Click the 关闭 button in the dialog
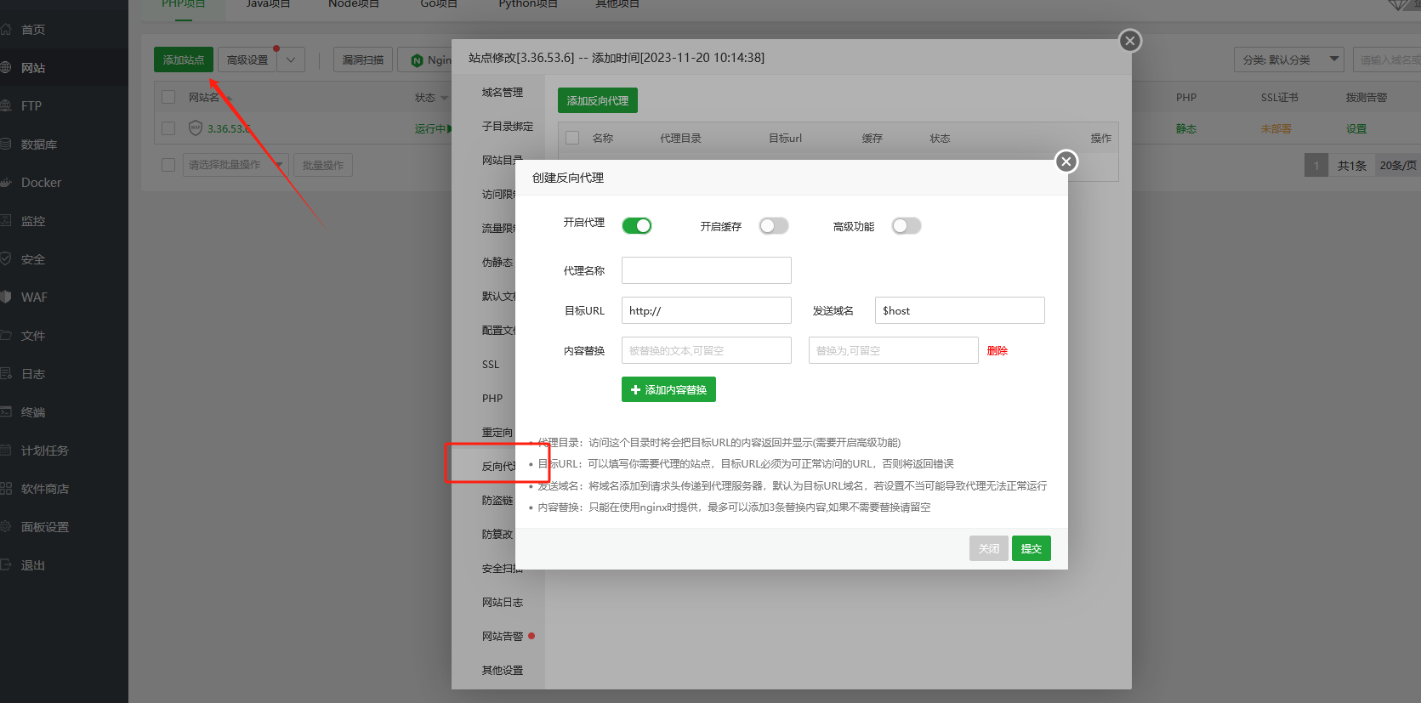The width and height of the screenshot is (1421, 703). tap(989, 548)
